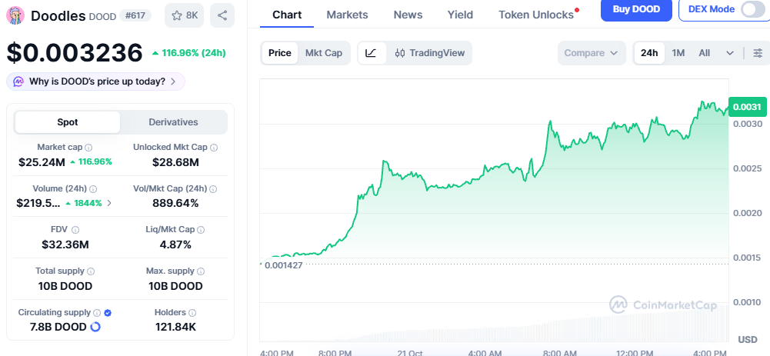Click the 889.64% Vol/Mkt Cap value
770x356 pixels.
click(x=176, y=203)
